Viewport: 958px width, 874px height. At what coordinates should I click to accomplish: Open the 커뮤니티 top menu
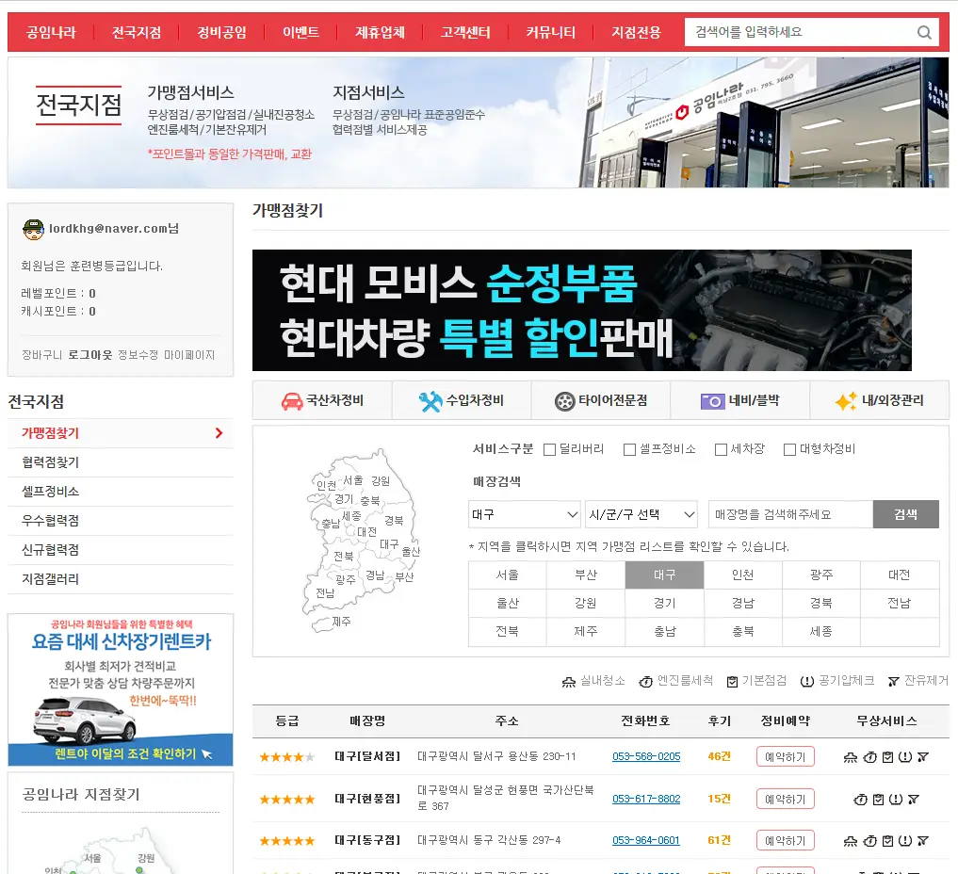pos(550,32)
